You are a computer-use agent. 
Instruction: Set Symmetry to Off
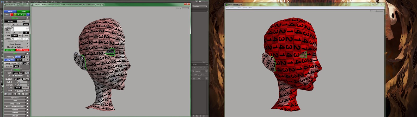tap(23, 57)
